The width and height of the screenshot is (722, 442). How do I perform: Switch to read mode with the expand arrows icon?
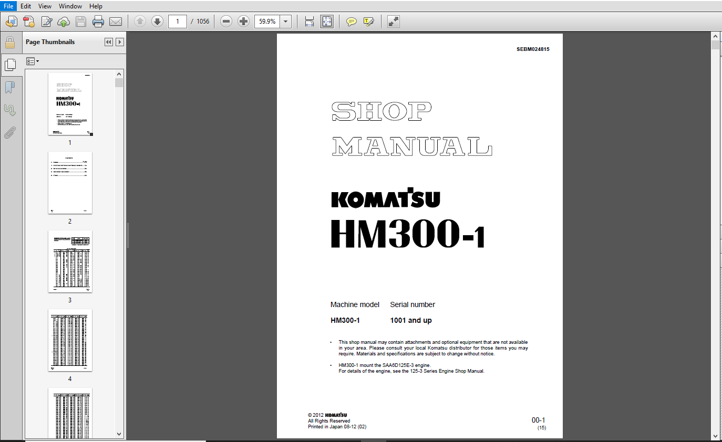point(393,22)
